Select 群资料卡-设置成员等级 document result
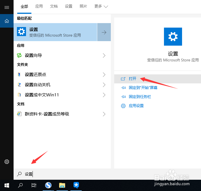 coord(62,114)
